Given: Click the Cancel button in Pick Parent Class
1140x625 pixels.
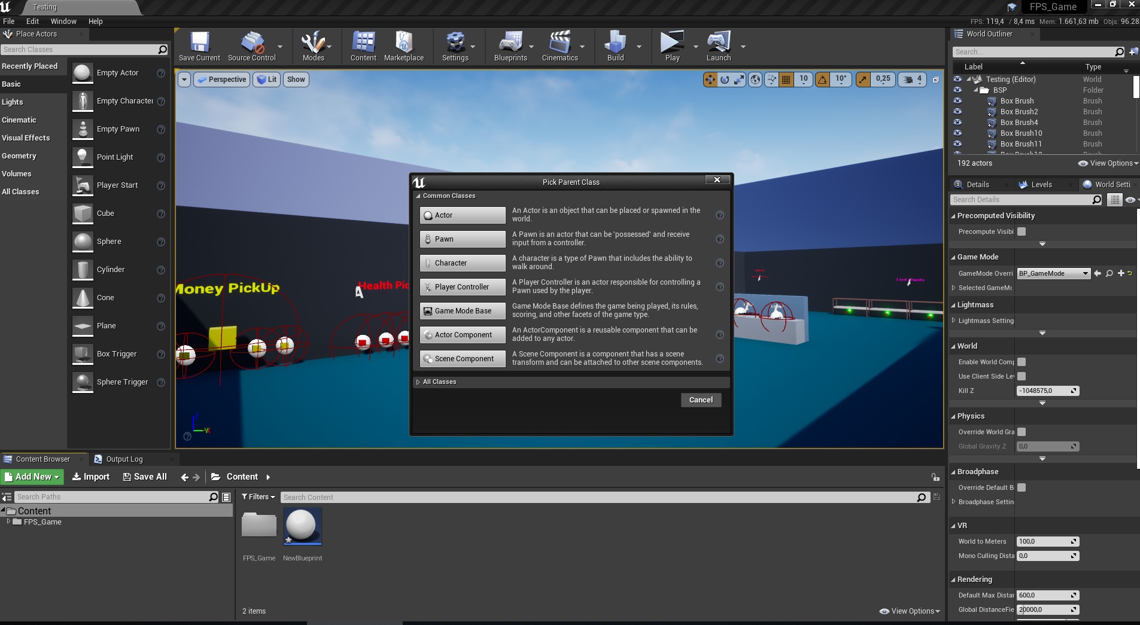Looking at the screenshot, I should click(701, 400).
